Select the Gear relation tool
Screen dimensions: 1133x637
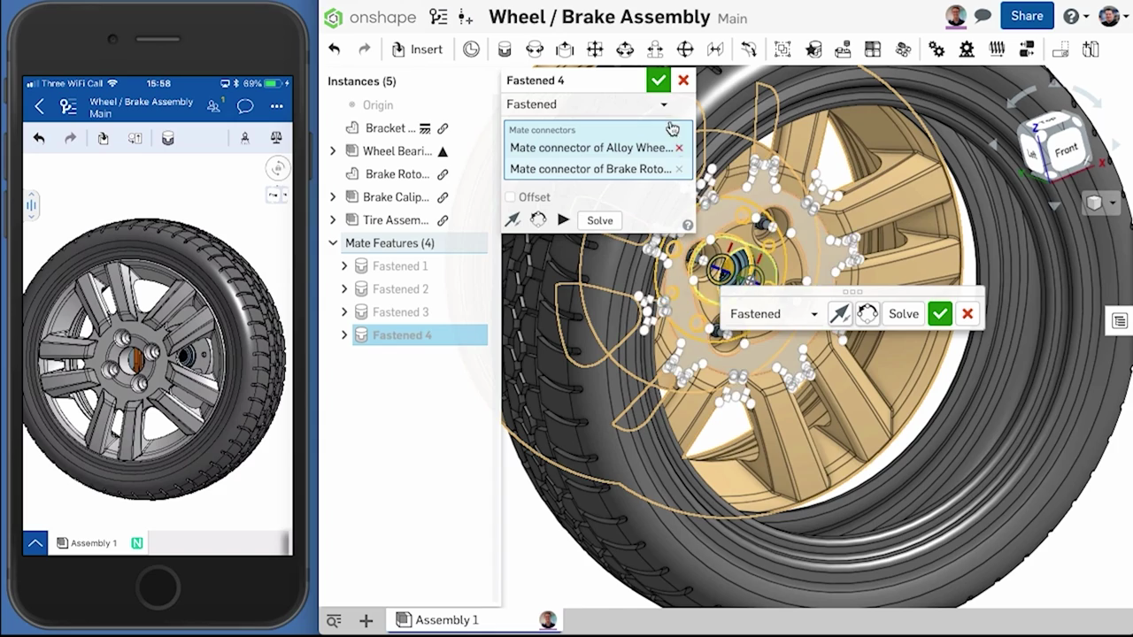(936, 50)
